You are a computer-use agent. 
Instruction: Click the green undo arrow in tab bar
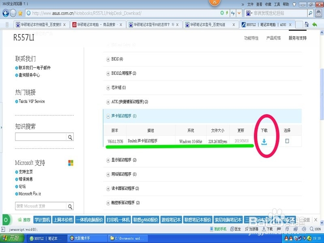(315, 24)
